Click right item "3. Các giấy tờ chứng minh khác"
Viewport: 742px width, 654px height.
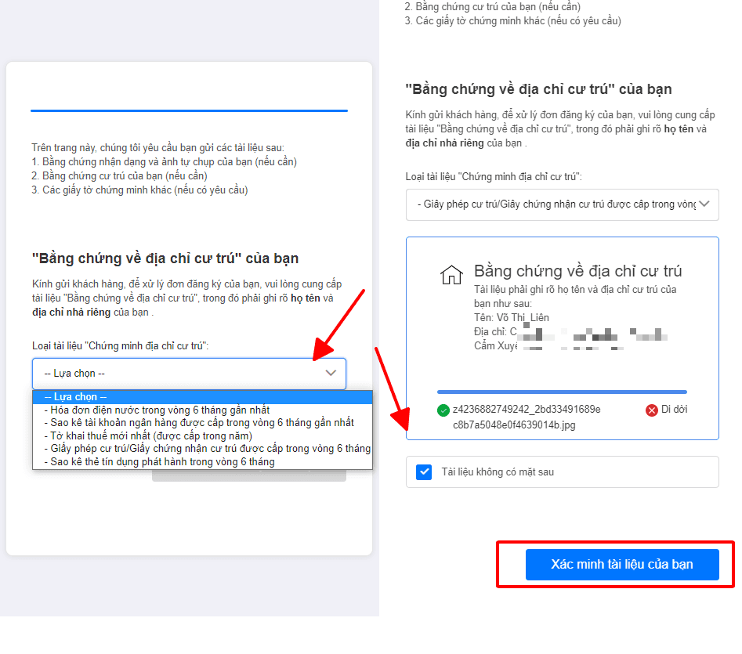(x=513, y=21)
